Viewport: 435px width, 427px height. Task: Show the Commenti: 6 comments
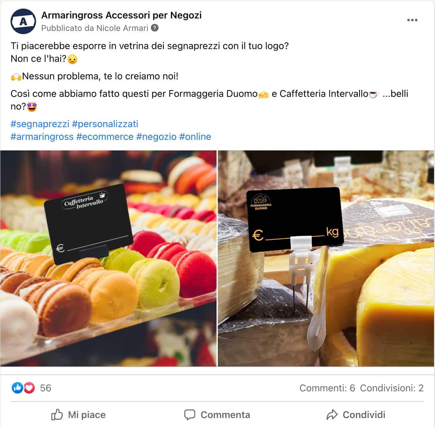click(x=327, y=388)
